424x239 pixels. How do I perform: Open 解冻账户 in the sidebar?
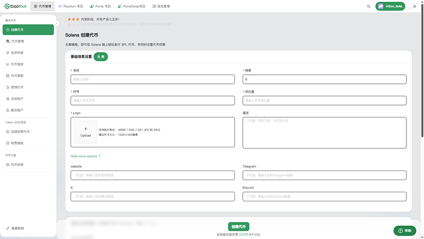(28, 110)
